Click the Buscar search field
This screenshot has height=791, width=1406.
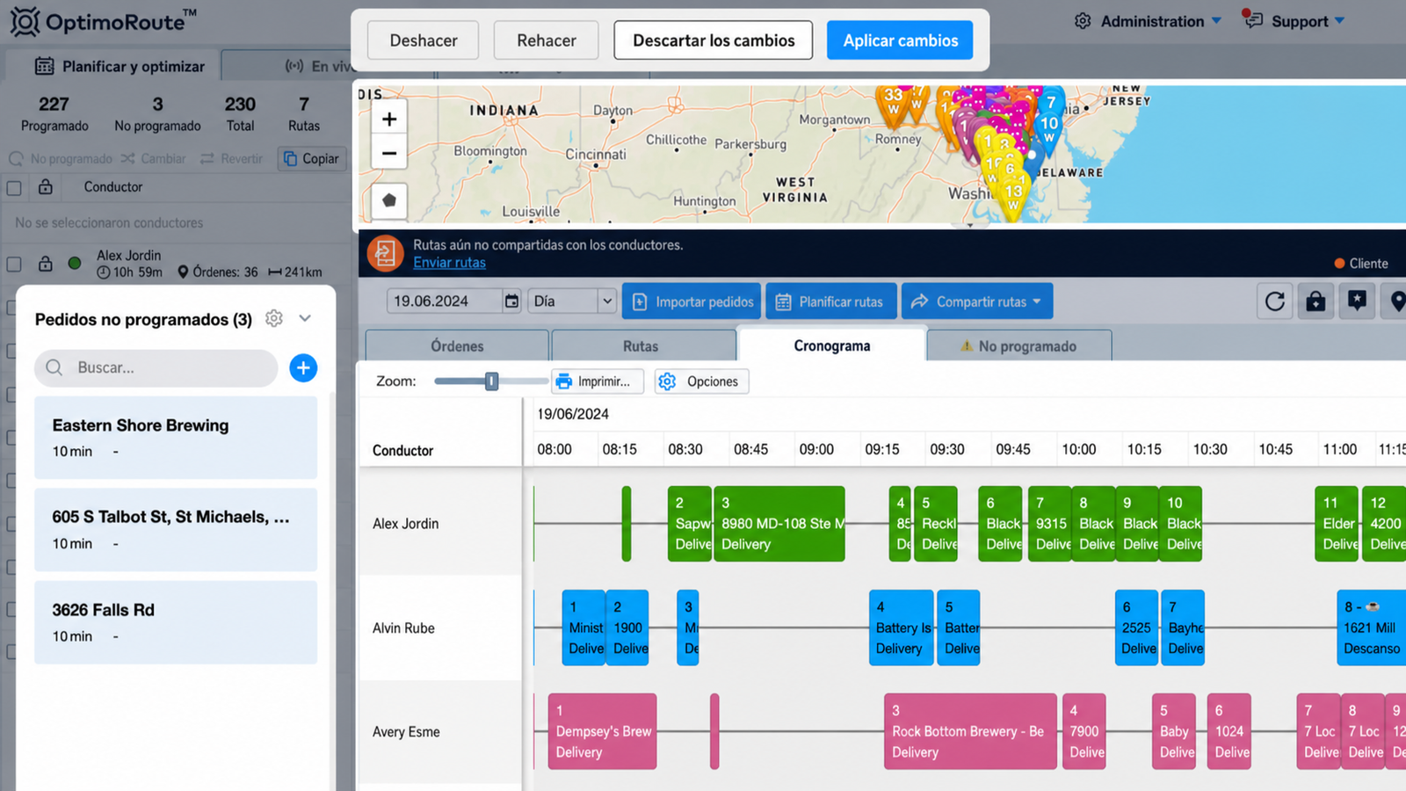tap(156, 367)
